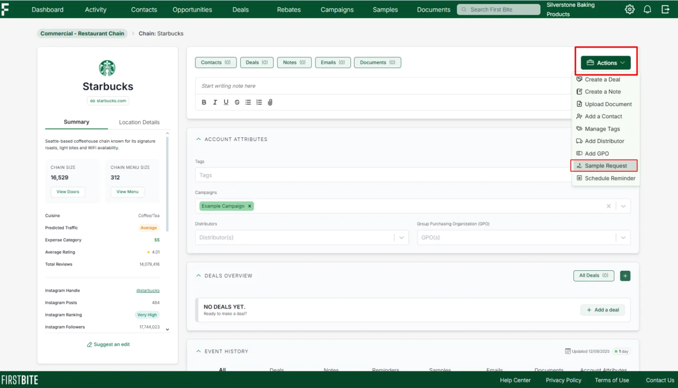Collapse the Deals Overview section
678x388 pixels.
[198, 276]
